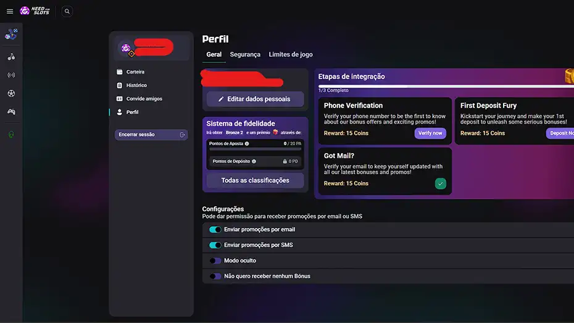Click info icon beside Pontos de Aposta
Screen dimensions: 574x323
pyautogui.click(x=247, y=144)
